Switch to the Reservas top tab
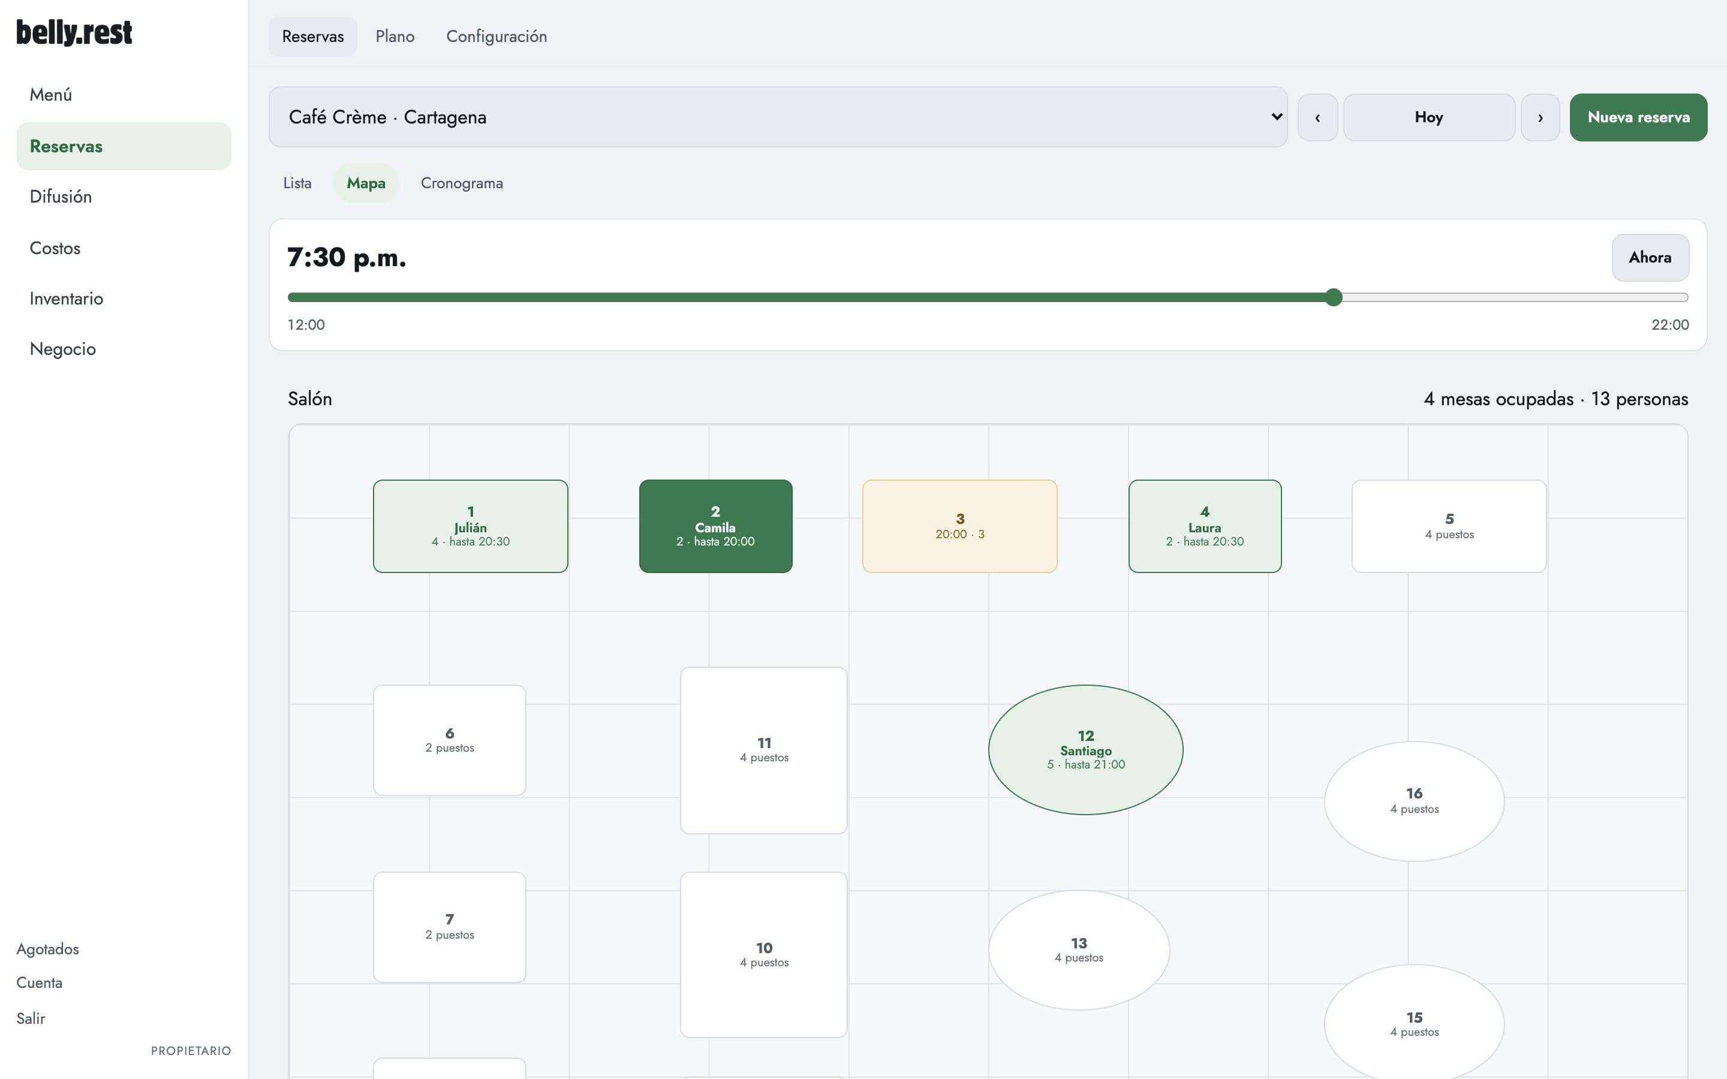The width and height of the screenshot is (1727, 1079). [x=312, y=37]
